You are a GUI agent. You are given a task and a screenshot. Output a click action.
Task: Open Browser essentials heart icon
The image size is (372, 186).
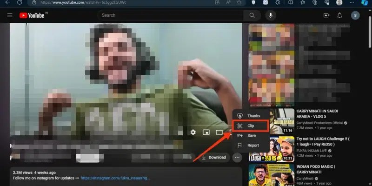tap(327, 2)
